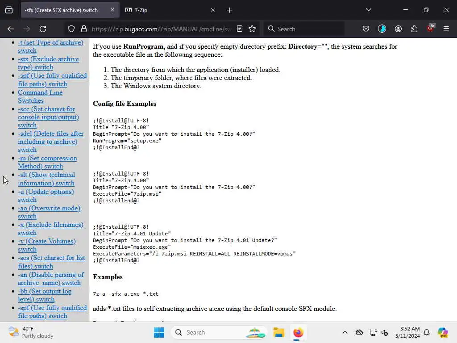Open -scc (Set charset for console) link
The image size is (457, 343).
click(x=48, y=117)
